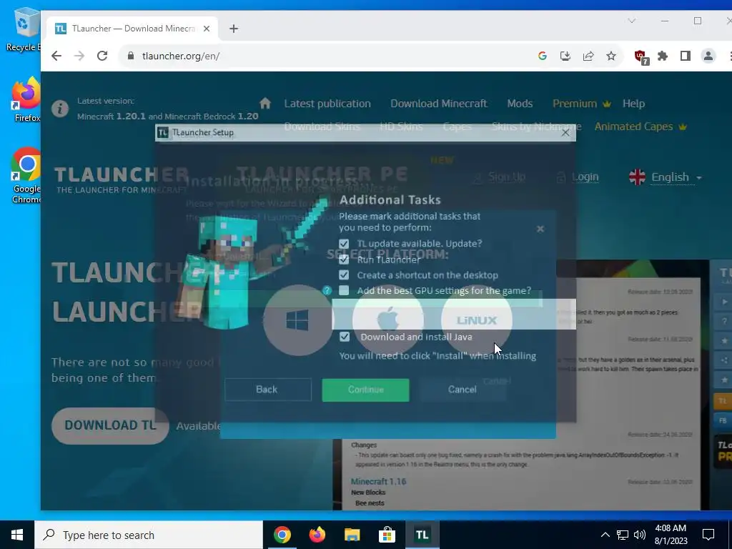Click the install app icon in address bar
The image size is (732, 549).
pos(565,56)
